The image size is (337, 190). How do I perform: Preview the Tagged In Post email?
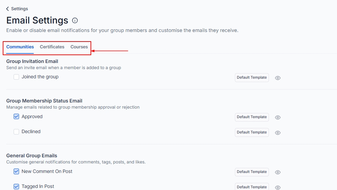pyautogui.click(x=278, y=187)
